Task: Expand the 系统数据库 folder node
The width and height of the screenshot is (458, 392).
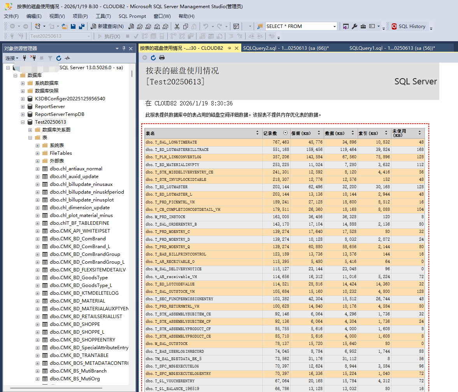Action: pyautogui.click(x=23, y=83)
